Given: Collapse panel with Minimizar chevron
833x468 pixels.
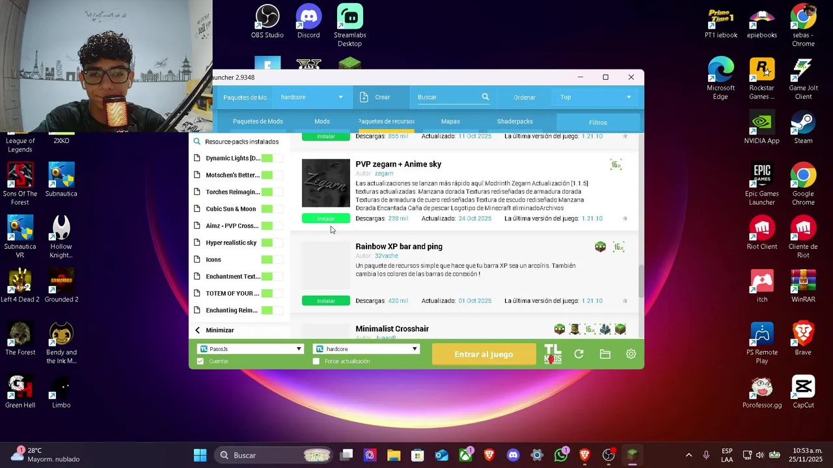Looking at the screenshot, I should point(198,330).
